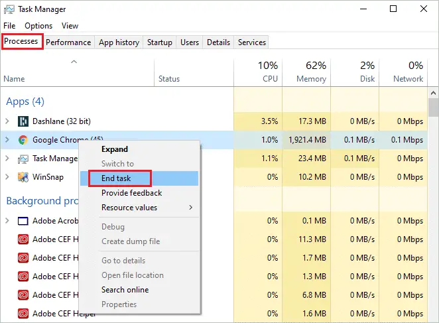Select Provide feedback menu entry
This screenshot has height=323, width=439.
[x=139, y=193]
